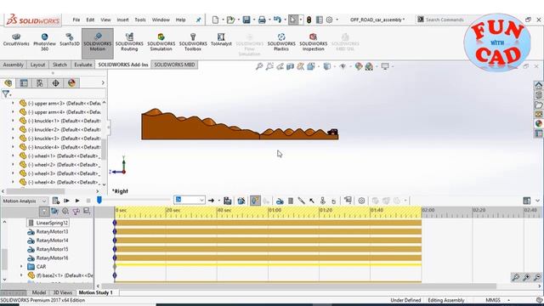Expand wheel<1> tree item
This screenshot has height=306, width=544.
pos(14,156)
